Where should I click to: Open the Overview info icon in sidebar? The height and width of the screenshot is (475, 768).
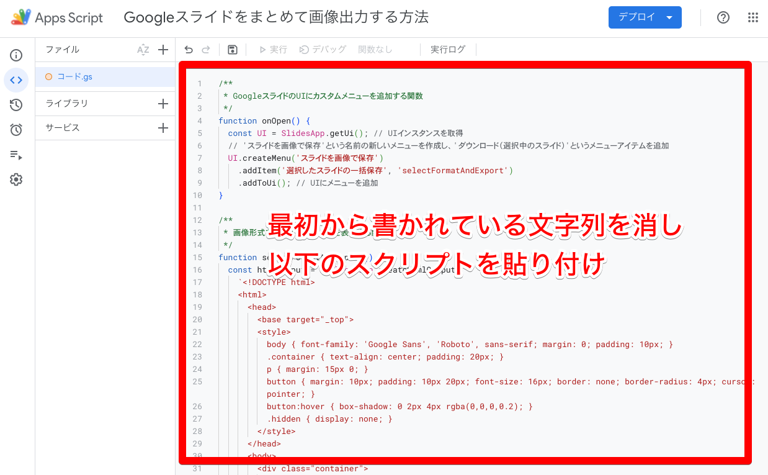coord(16,55)
